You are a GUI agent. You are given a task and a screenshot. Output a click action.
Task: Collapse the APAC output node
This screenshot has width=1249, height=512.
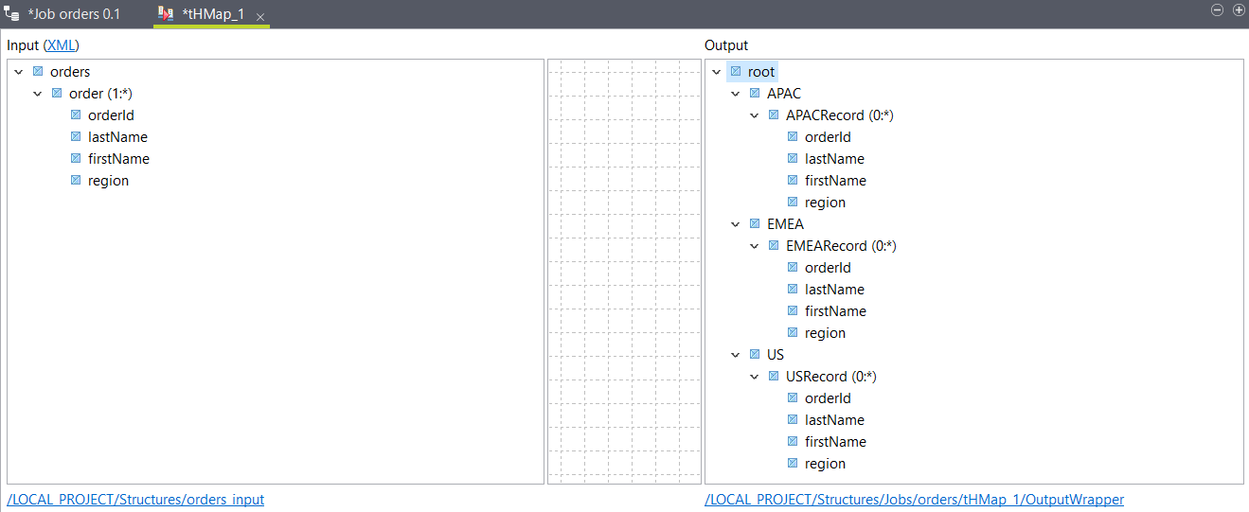(735, 94)
